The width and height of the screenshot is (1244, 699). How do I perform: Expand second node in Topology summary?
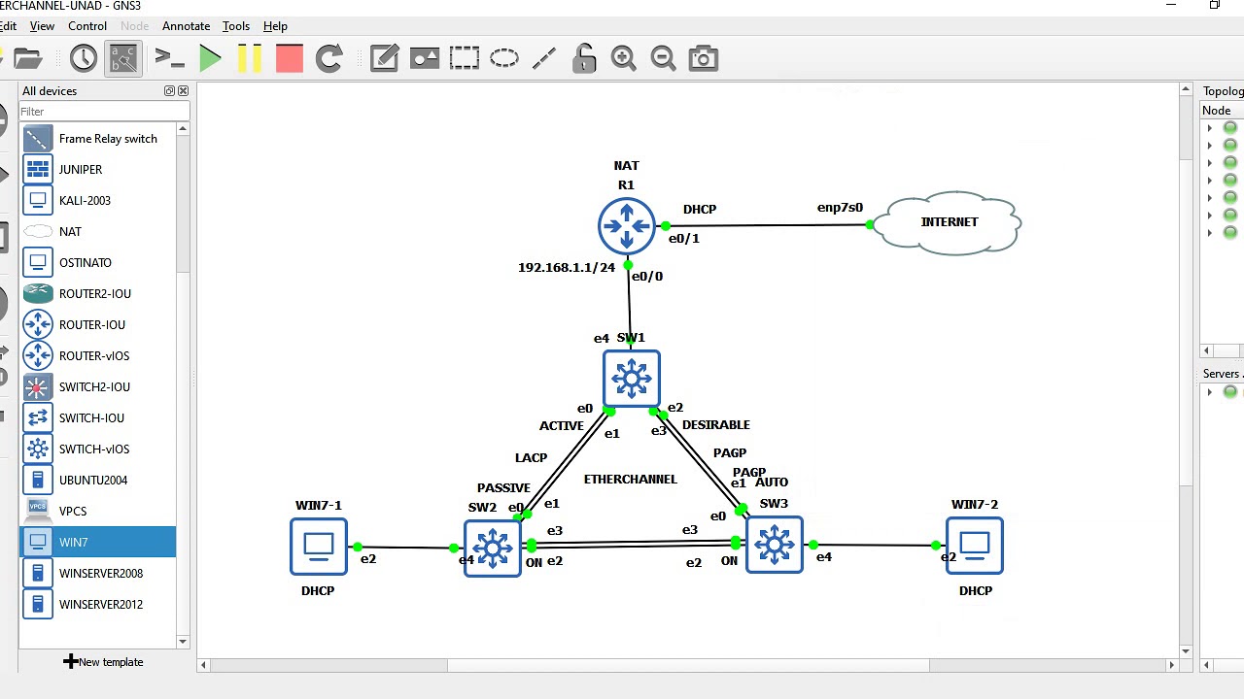coord(1209,146)
